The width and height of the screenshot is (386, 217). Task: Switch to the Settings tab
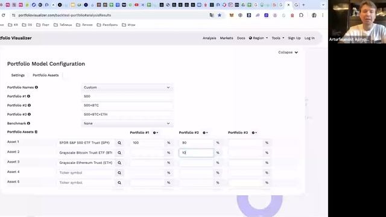coord(18,75)
